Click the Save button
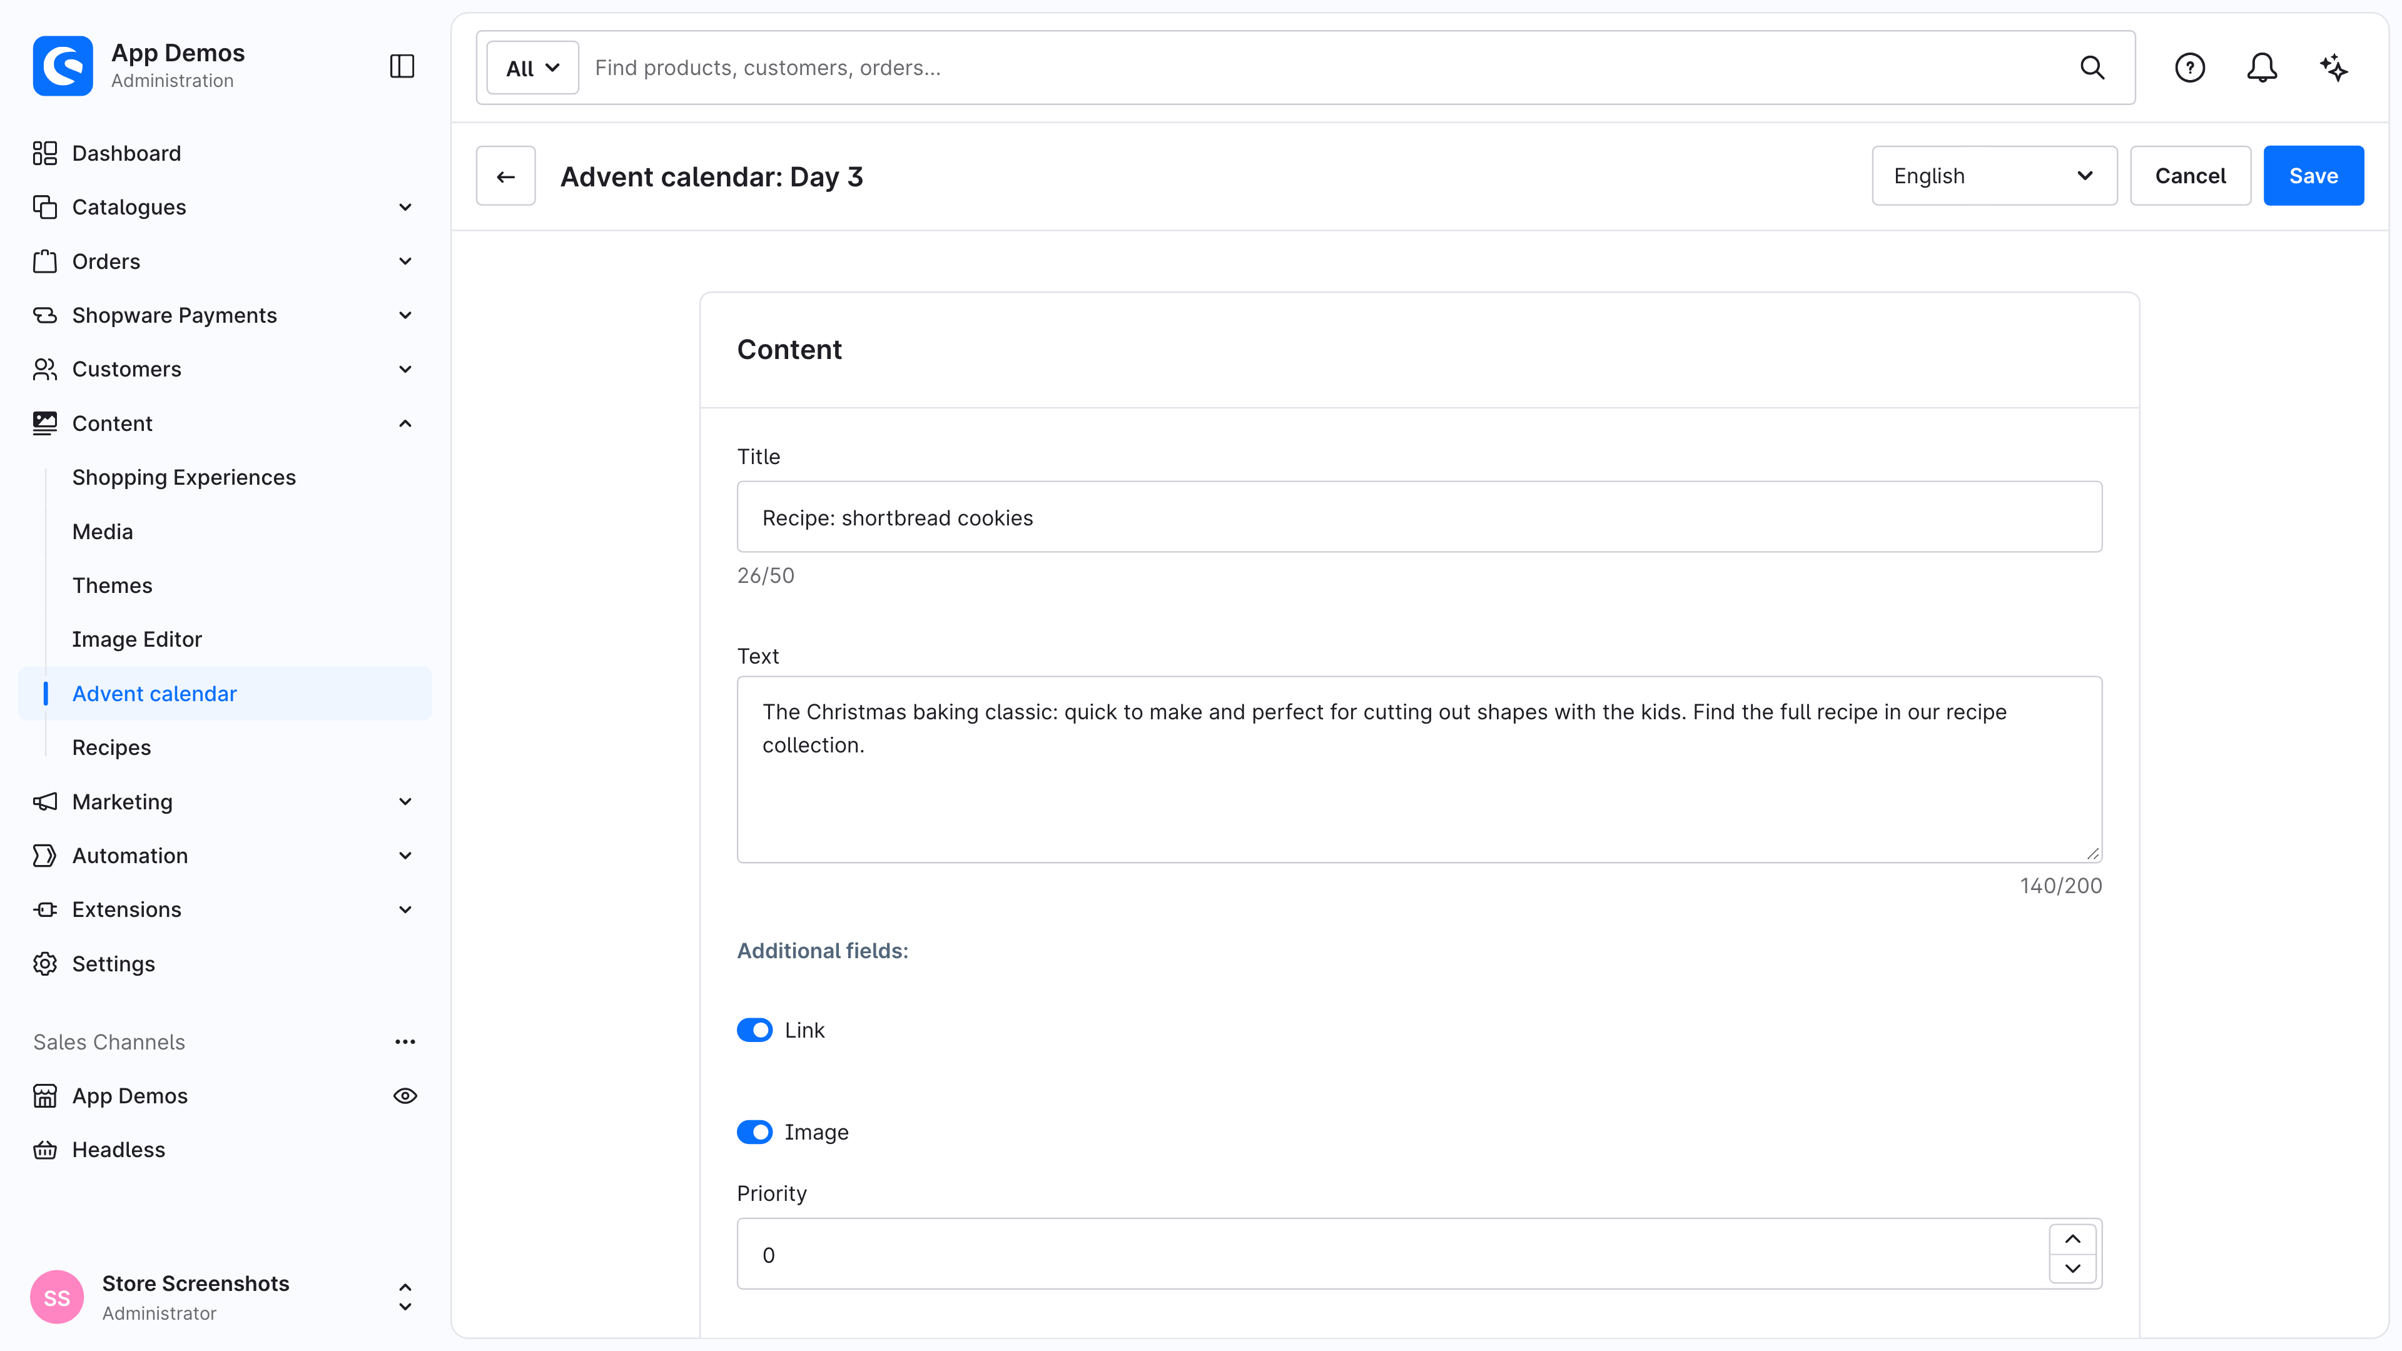The image size is (2402, 1351). pyautogui.click(x=2313, y=175)
